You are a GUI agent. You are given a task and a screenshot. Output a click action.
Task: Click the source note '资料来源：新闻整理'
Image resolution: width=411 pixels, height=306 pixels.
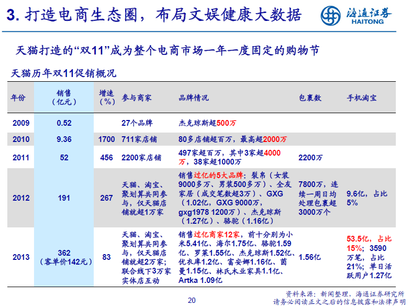click(318, 294)
